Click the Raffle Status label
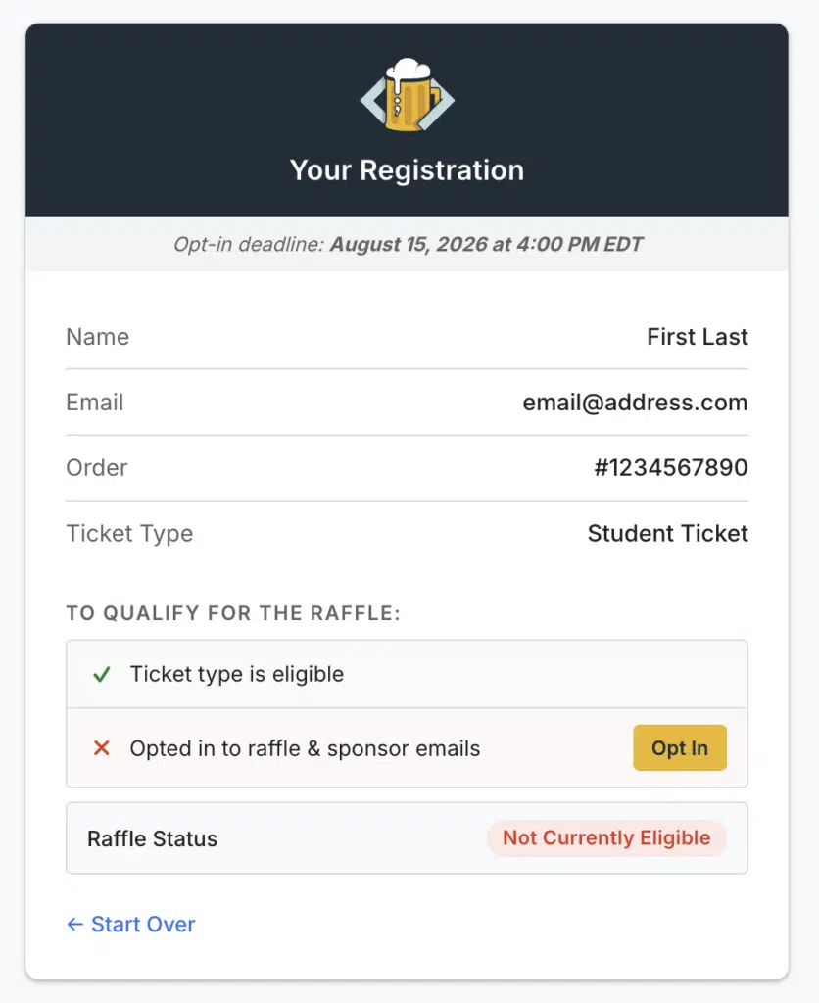This screenshot has width=819, height=1003. point(152,838)
